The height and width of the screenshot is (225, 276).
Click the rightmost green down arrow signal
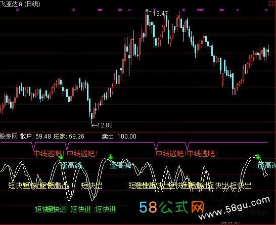click(258, 157)
